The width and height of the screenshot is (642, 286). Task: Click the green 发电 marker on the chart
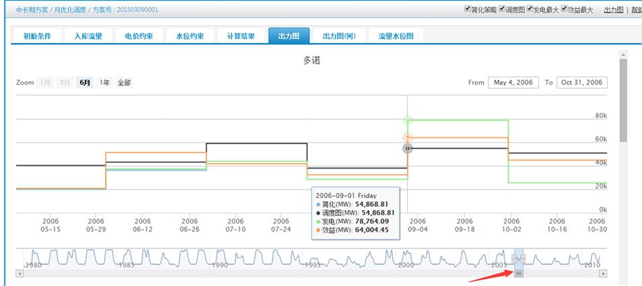pyautogui.click(x=407, y=121)
